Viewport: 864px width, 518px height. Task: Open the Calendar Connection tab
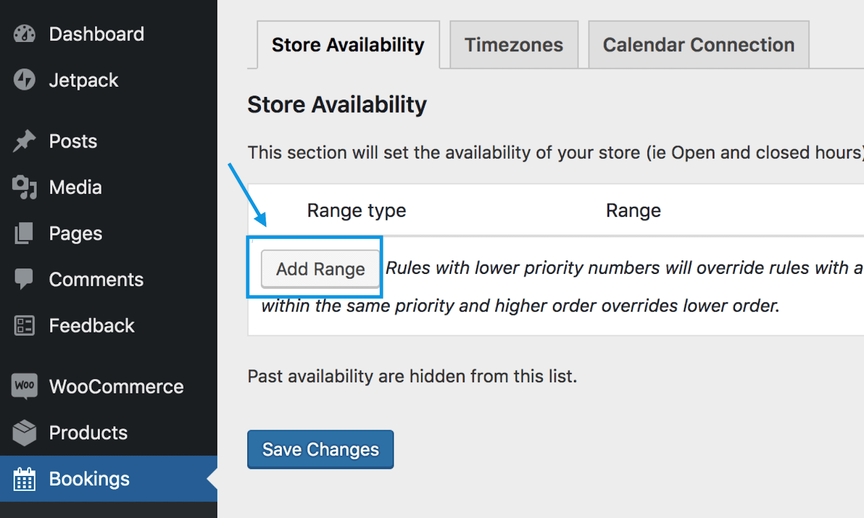(x=698, y=45)
